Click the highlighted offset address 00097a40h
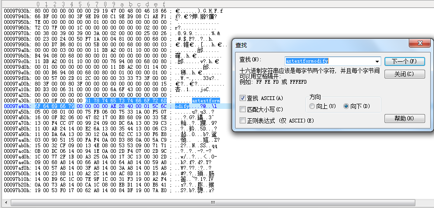 click(x=17, y=106)
